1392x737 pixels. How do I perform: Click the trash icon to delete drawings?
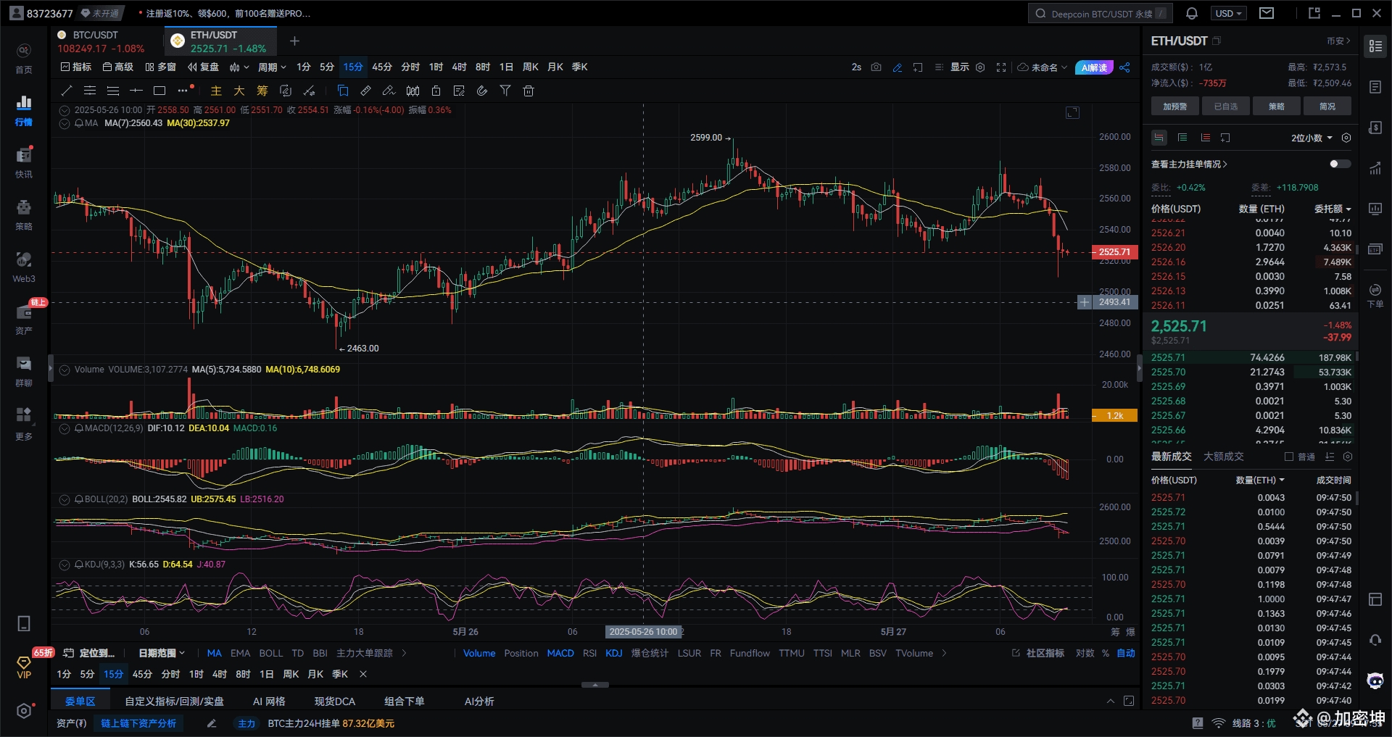(x=529, y=91)
